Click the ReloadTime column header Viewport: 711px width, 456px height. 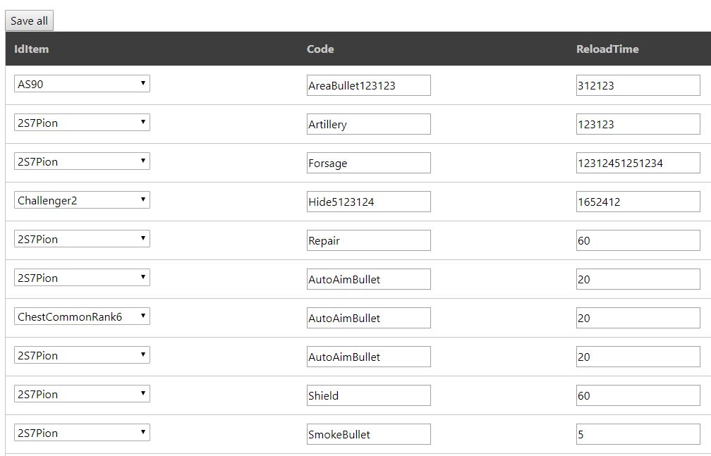607,49
